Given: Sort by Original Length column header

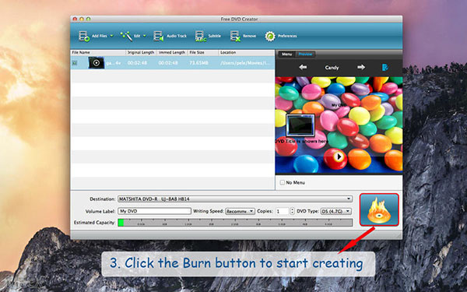Looking at the screenshot, I should (x=141, y=52).
